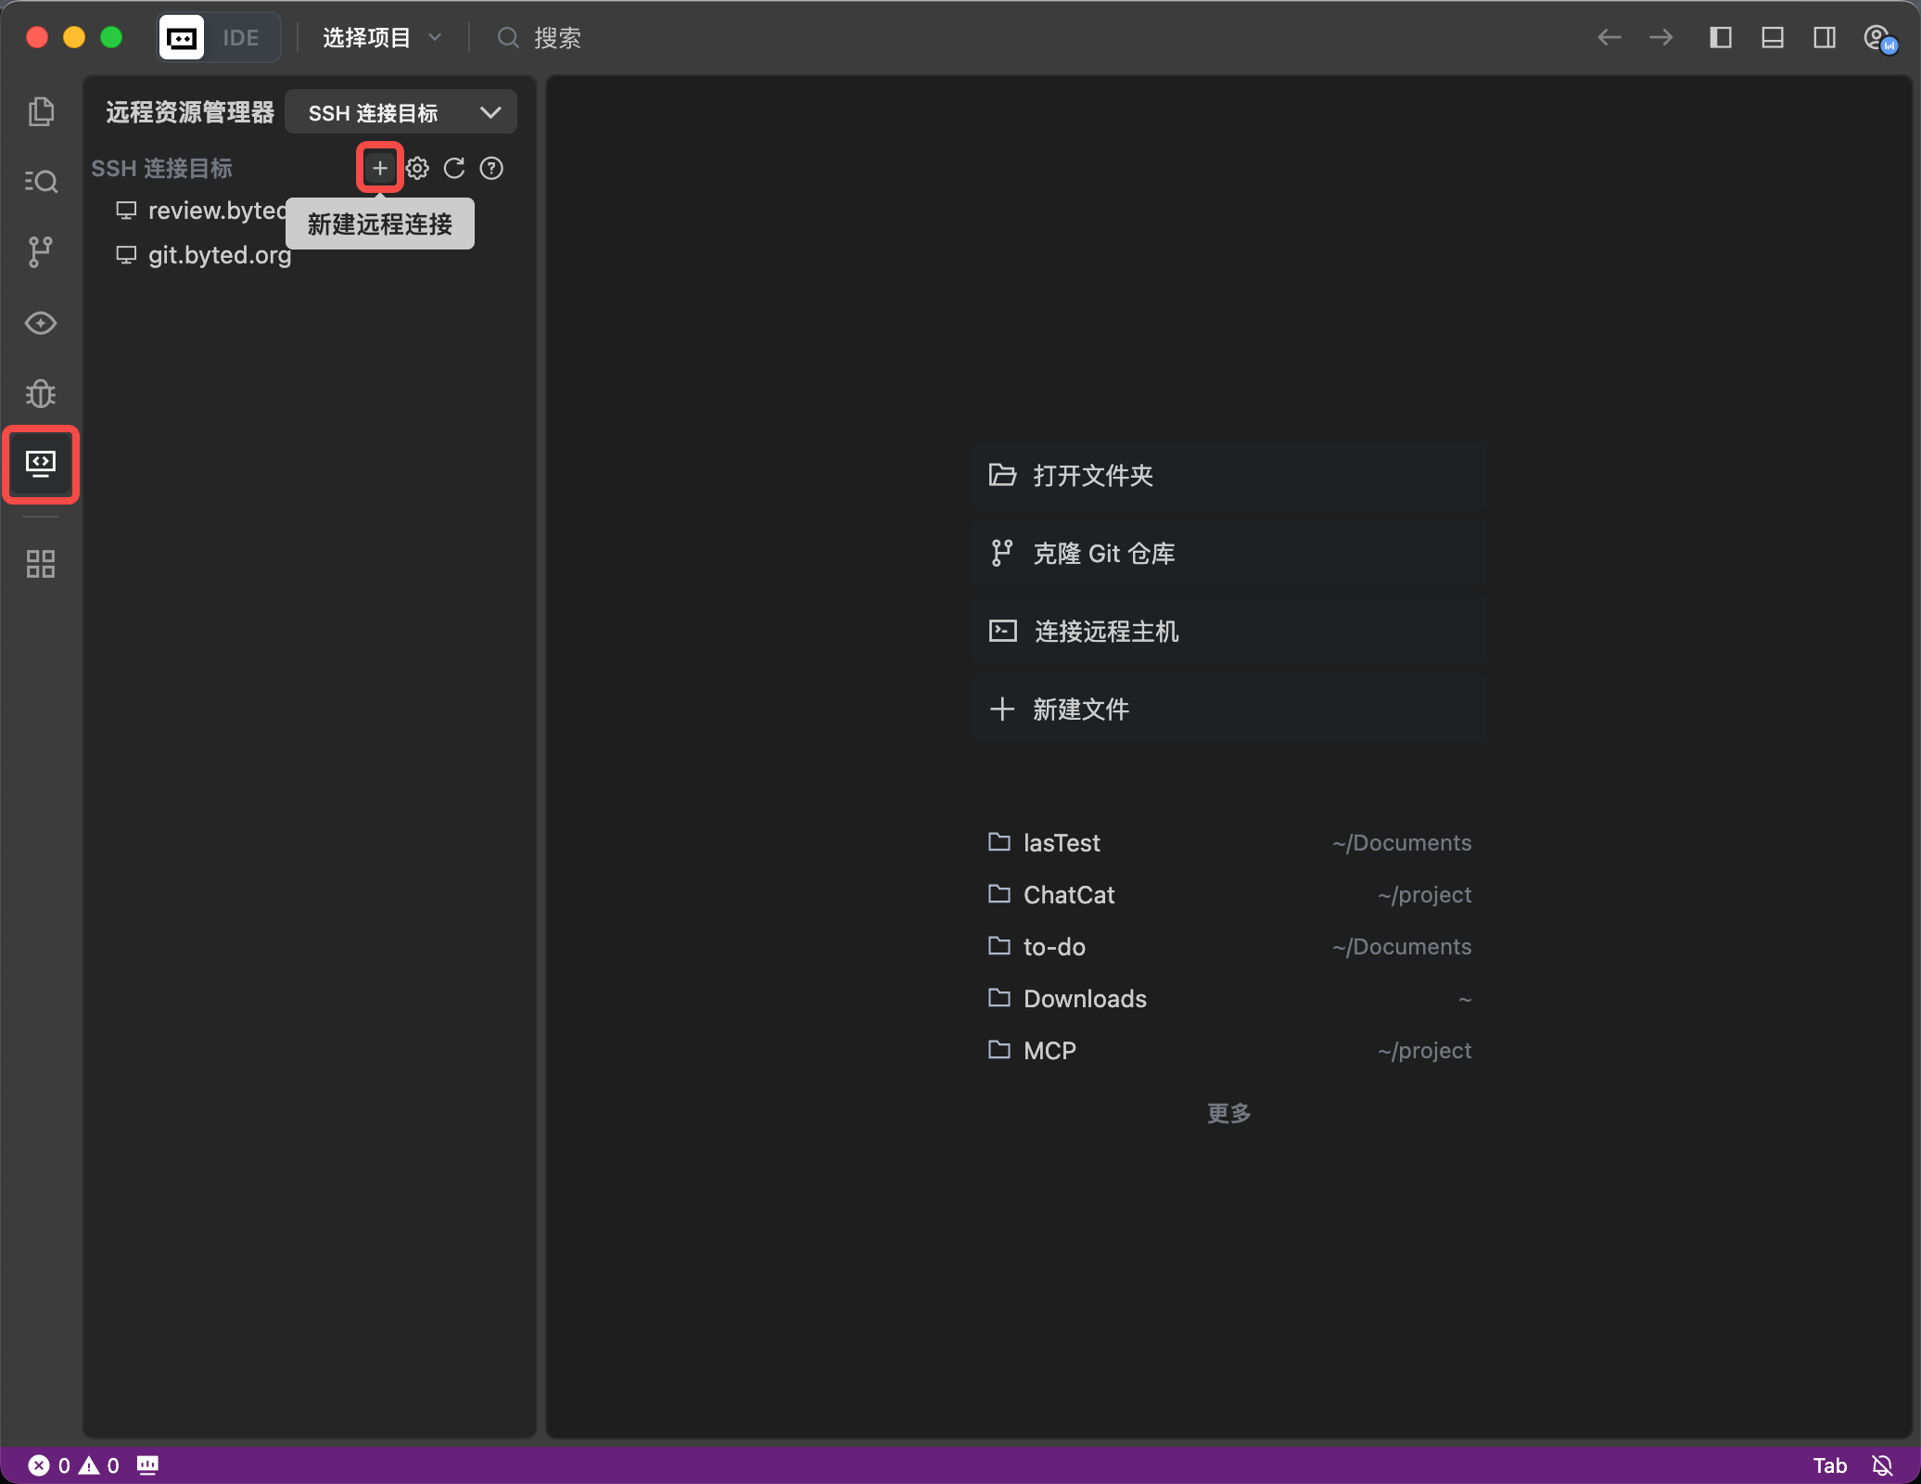Open the debug bug sidebar icon
The width and height of the screenshot is (1921, 1484).
tap(41, 393)
